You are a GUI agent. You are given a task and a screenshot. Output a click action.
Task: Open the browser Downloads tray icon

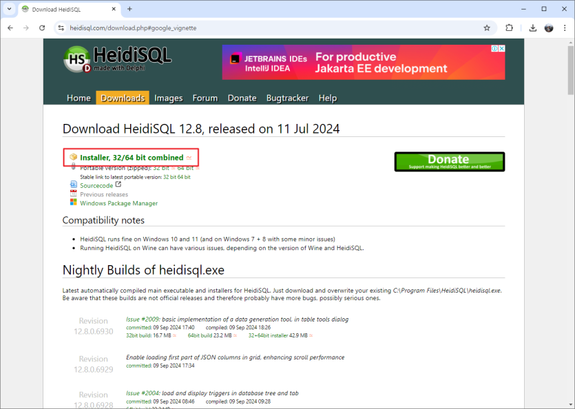click(x=533, y=28)
